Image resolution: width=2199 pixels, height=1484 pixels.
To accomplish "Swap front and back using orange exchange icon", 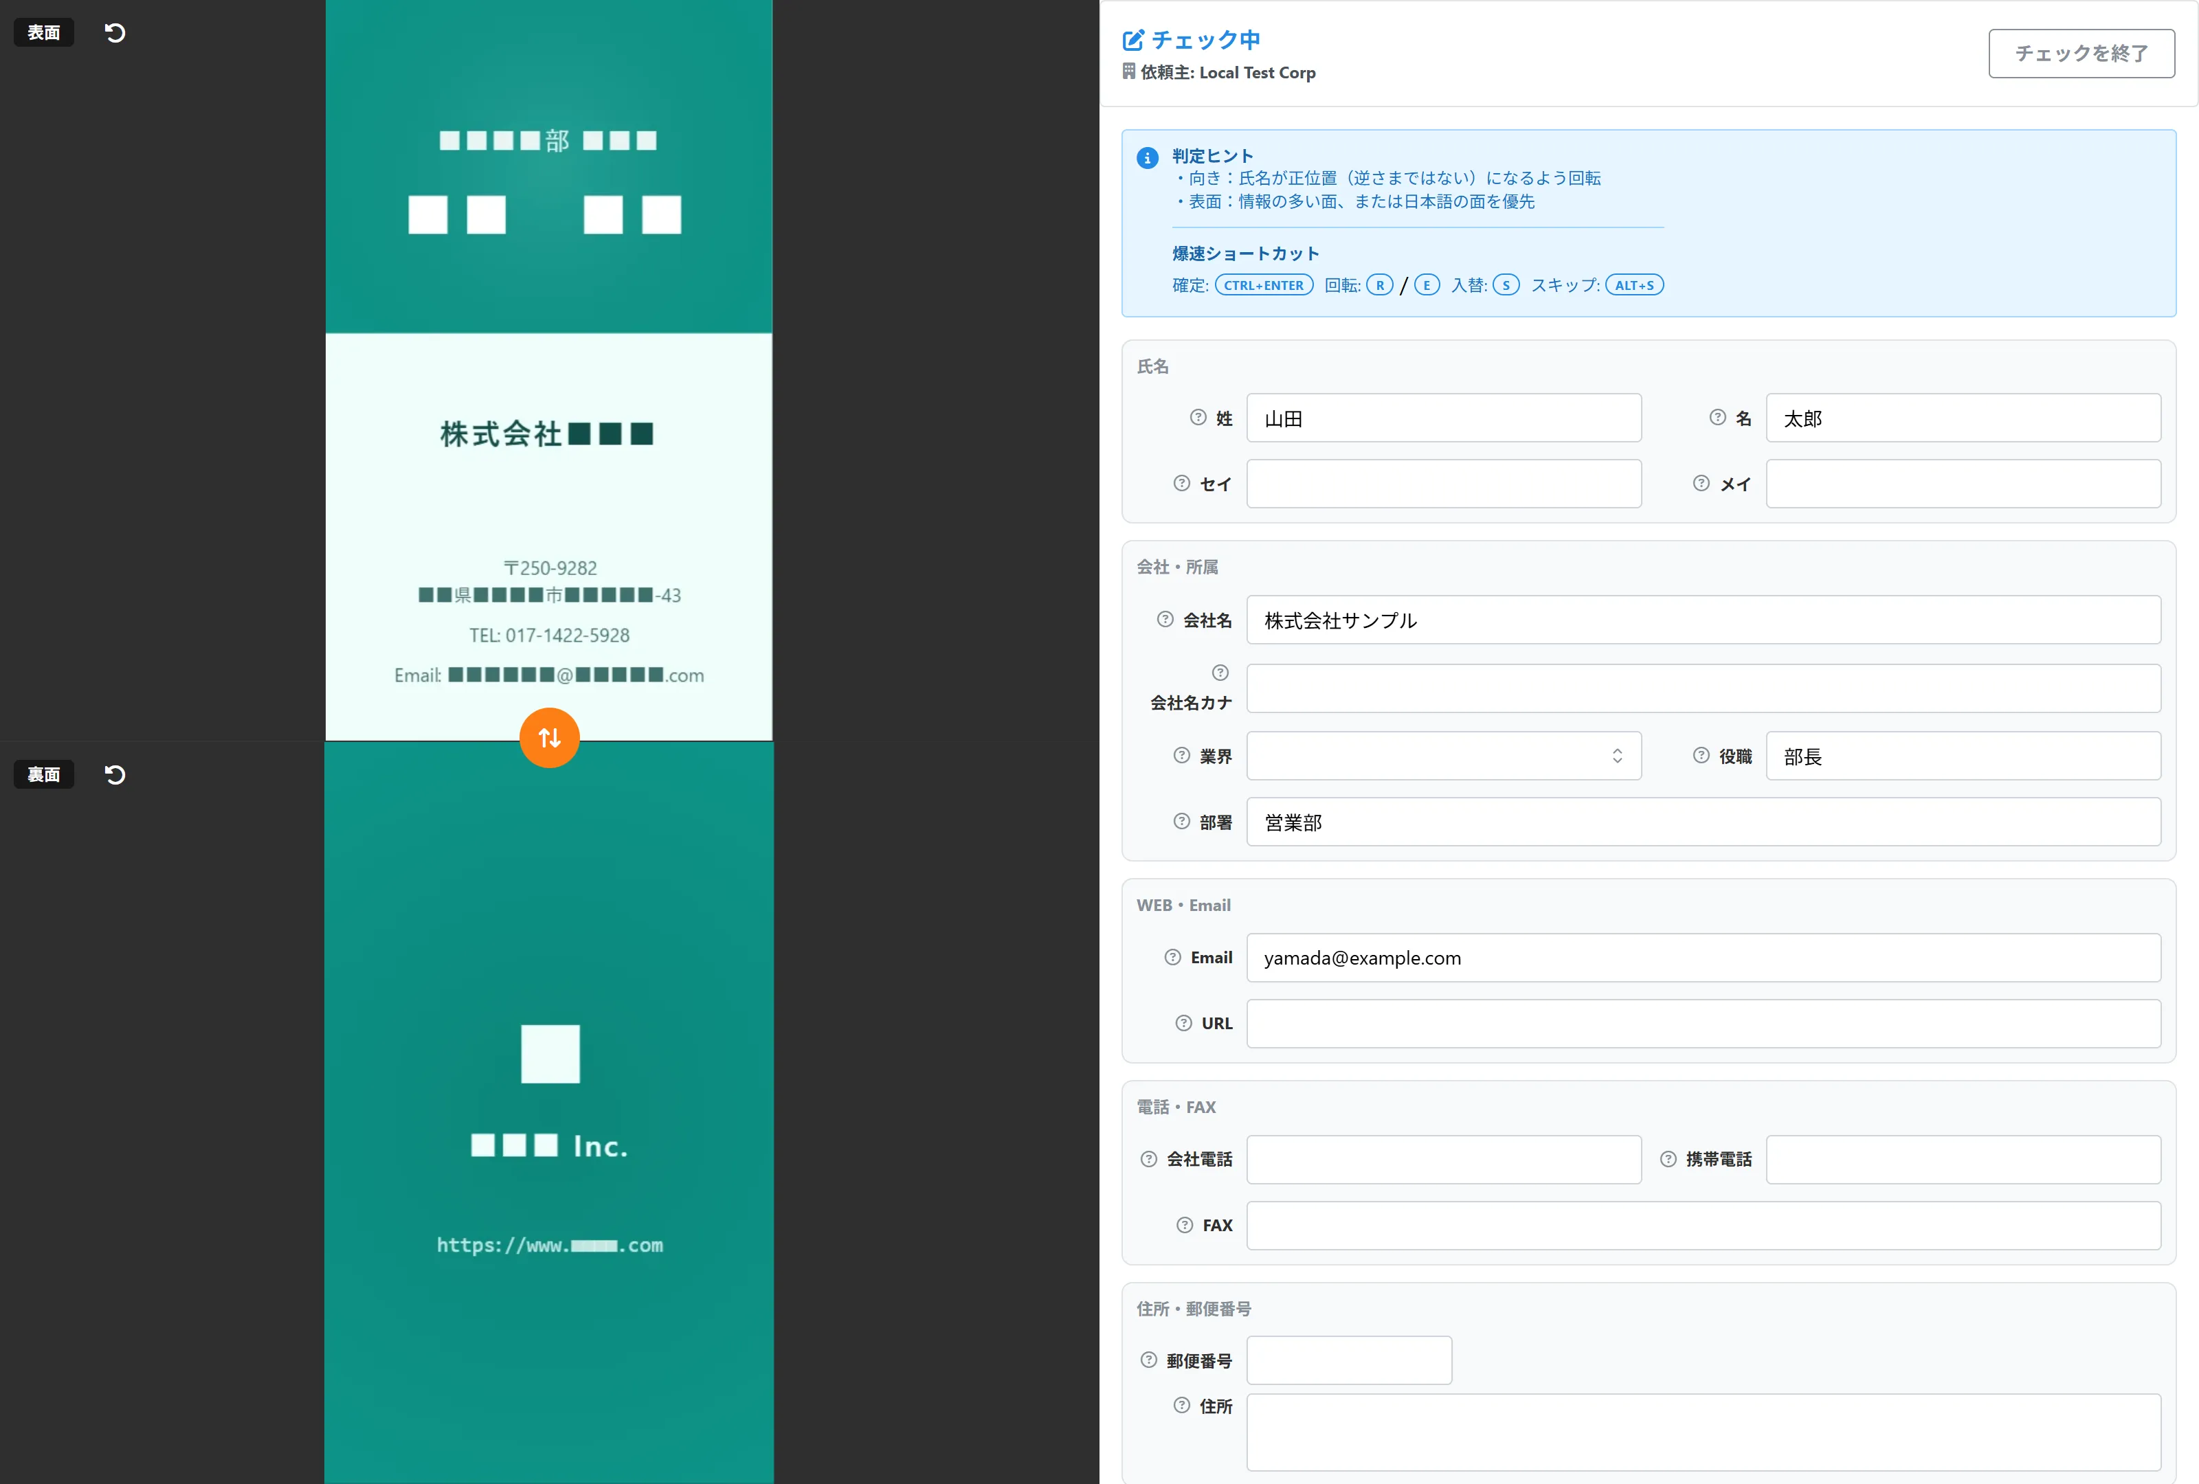I will point(549,738).
